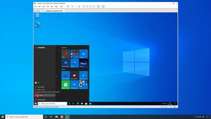The height and width of the screenshot is (119, 211).
Task: Click the VMware pause button
Action: pos(61,7)
